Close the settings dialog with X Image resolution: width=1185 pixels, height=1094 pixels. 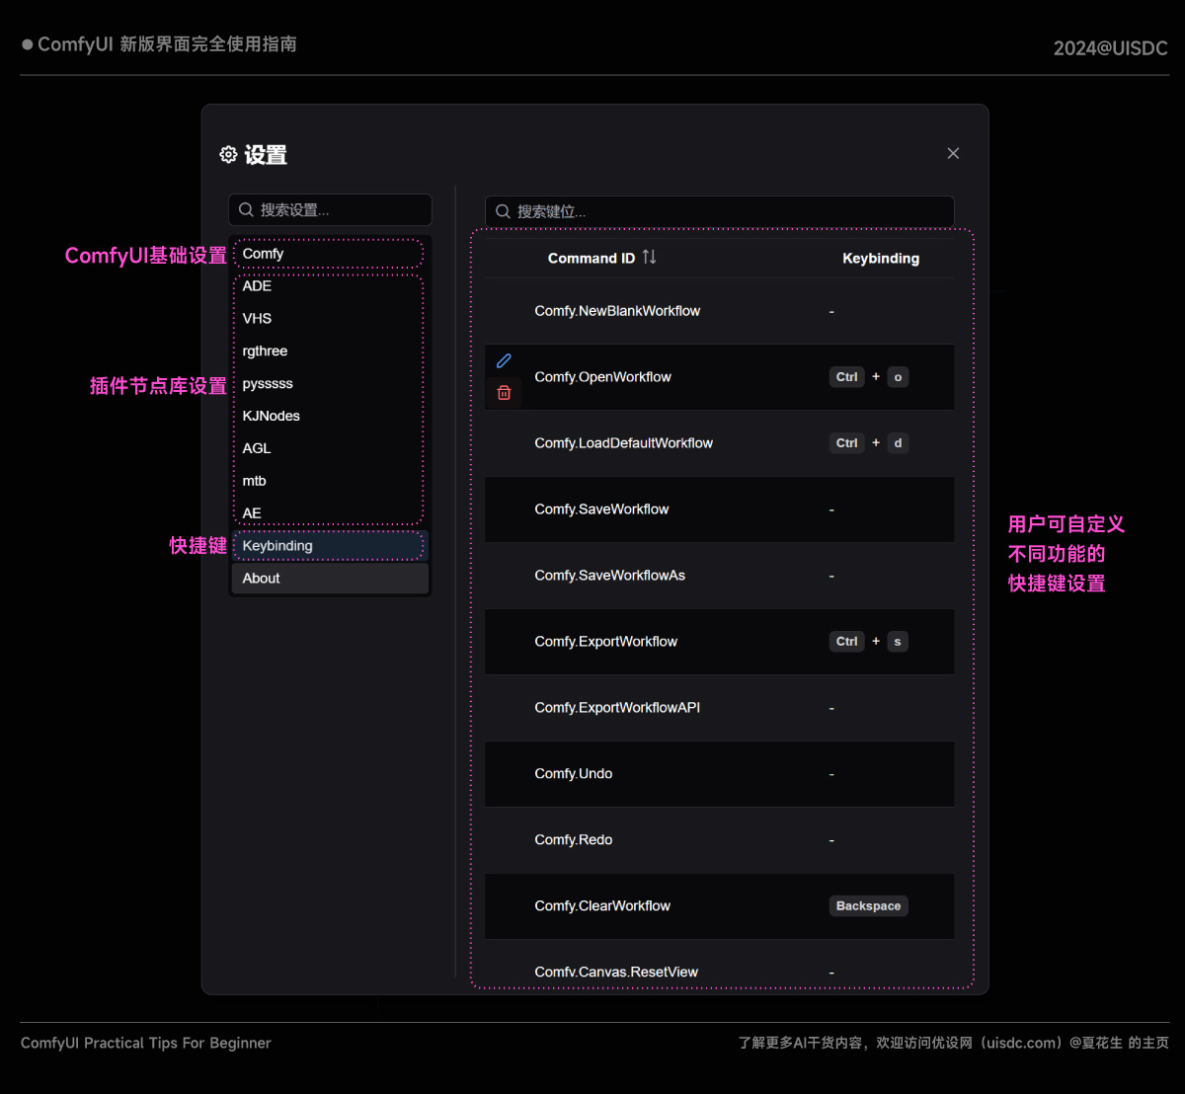point(953,153)
